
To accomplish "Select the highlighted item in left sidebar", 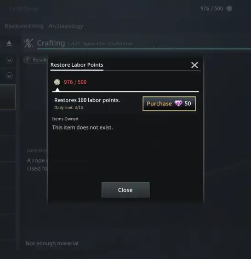I will [8, 97].
